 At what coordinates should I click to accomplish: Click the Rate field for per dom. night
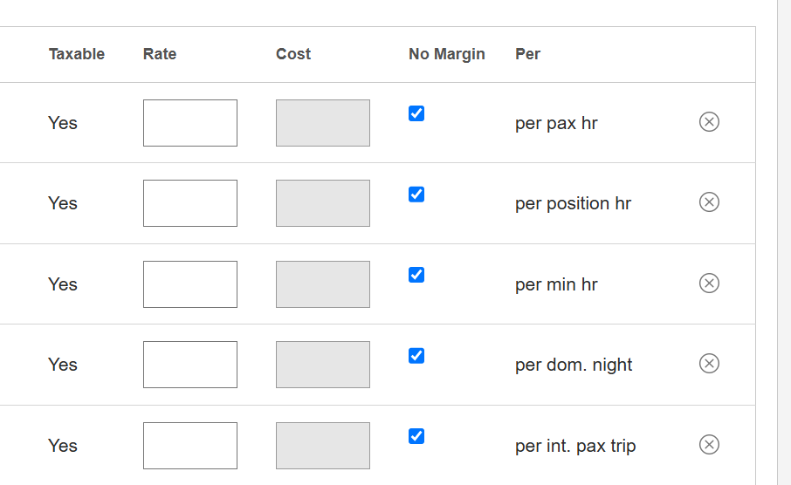coord(190,365)
